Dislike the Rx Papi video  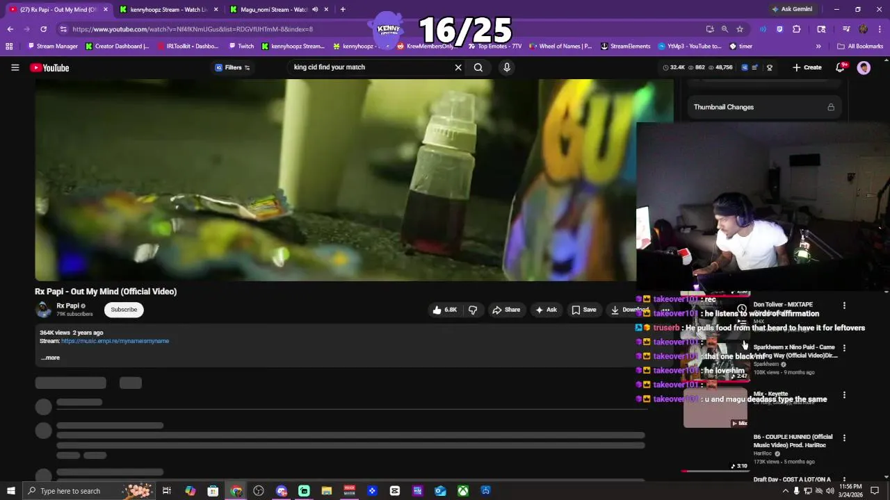473,310
